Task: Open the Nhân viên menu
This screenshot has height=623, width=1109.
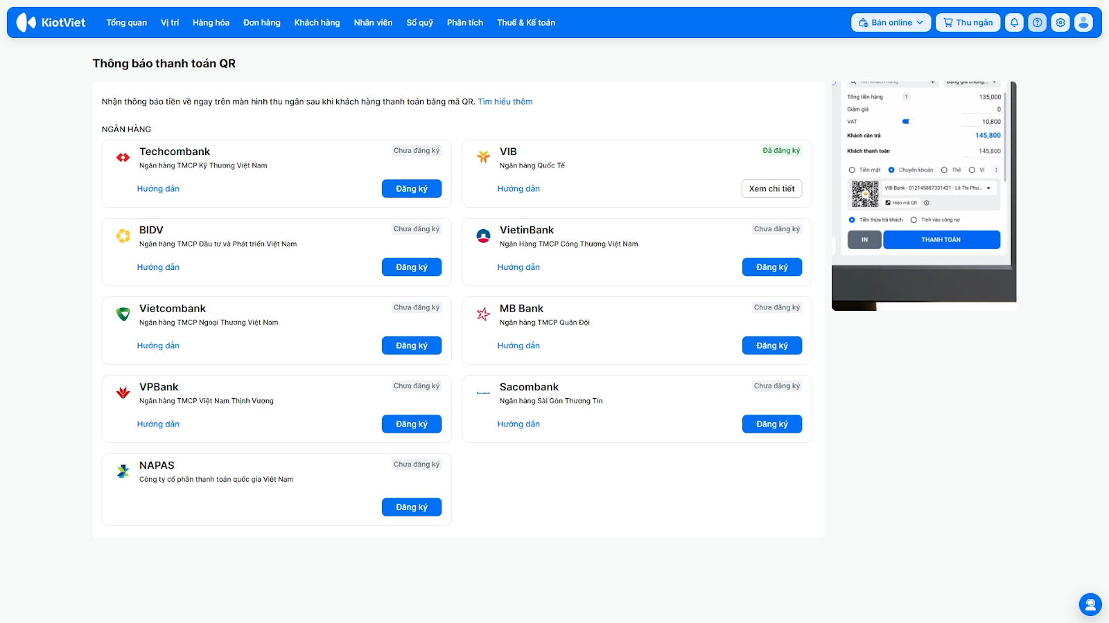Action: coord(373,23)
